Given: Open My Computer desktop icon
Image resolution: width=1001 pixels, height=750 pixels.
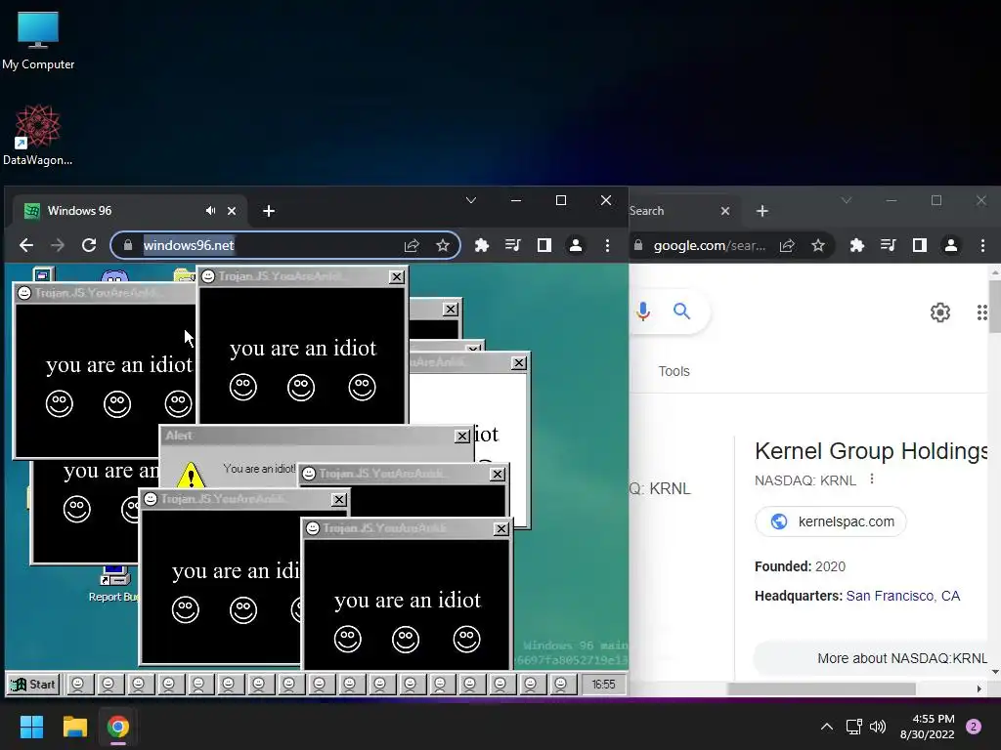Looking at the screenshot, I should point(38,39).
